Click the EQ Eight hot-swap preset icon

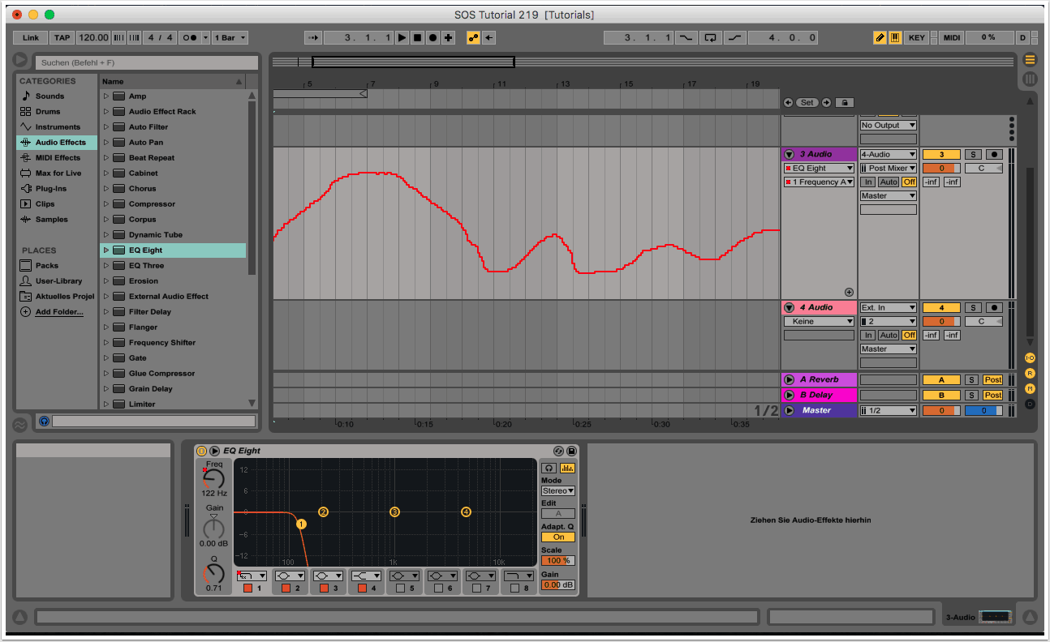point(558,451)
